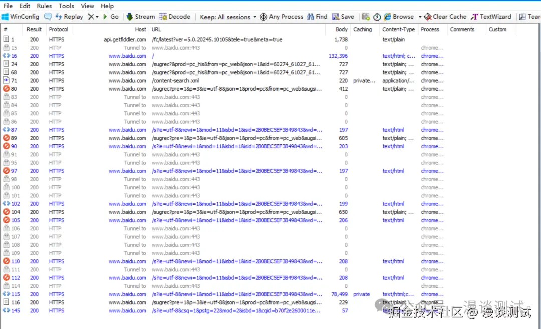Click the Browse button

pos(399,17)
